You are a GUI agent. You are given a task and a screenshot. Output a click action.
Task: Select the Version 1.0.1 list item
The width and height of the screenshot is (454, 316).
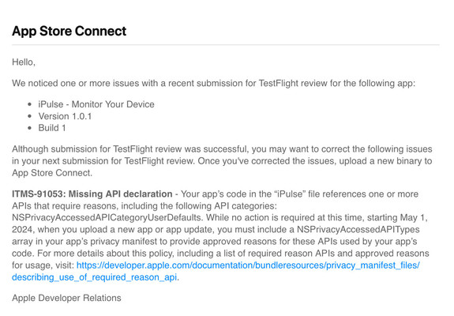(x=65, y=116)
